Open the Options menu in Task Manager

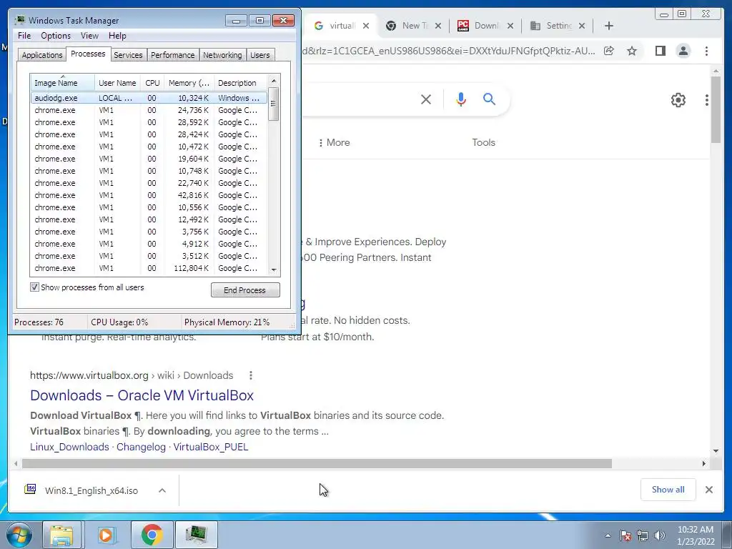[56, 36]
